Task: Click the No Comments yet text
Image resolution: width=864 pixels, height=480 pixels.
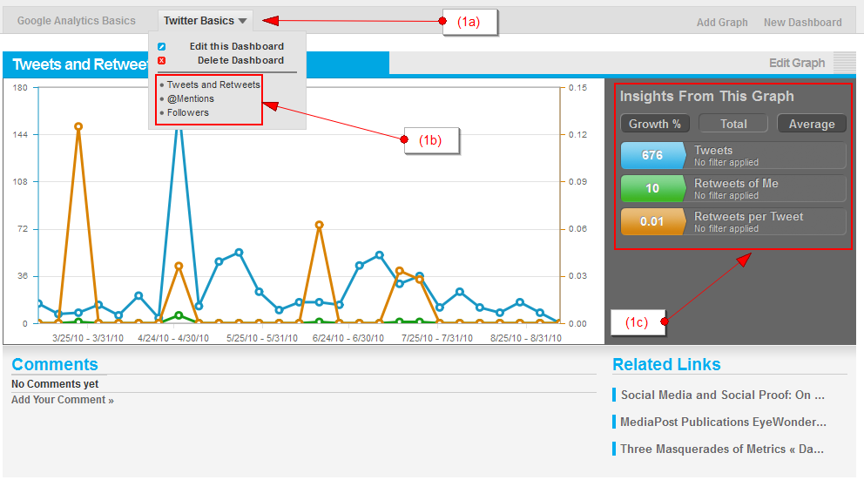Action: point(55,383)
